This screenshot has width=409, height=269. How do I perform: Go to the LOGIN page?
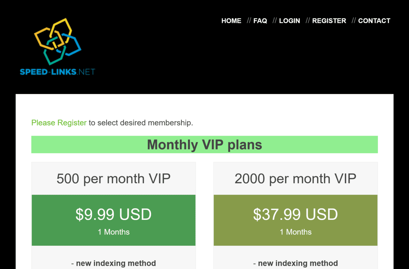(x=289, y=20)
